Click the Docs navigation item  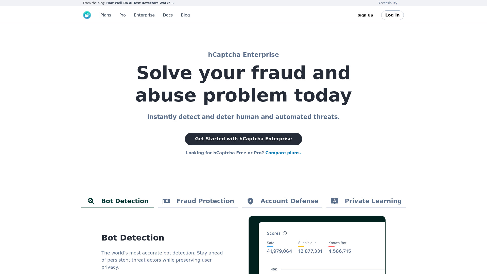coord(168,15)
